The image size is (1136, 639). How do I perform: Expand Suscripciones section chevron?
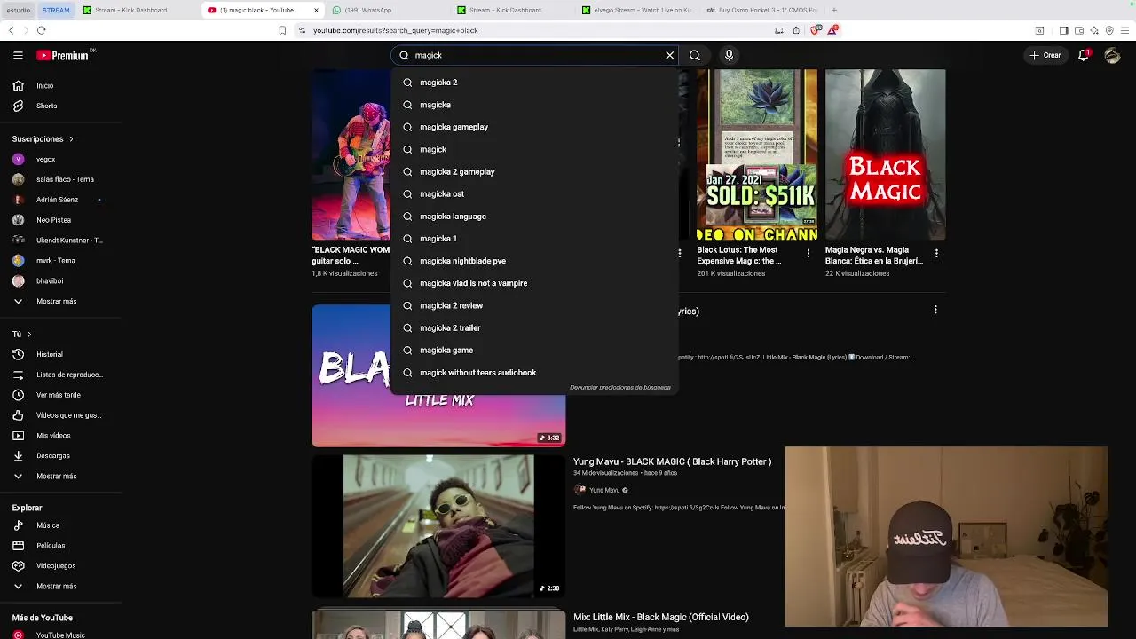(x=71, y=139)
